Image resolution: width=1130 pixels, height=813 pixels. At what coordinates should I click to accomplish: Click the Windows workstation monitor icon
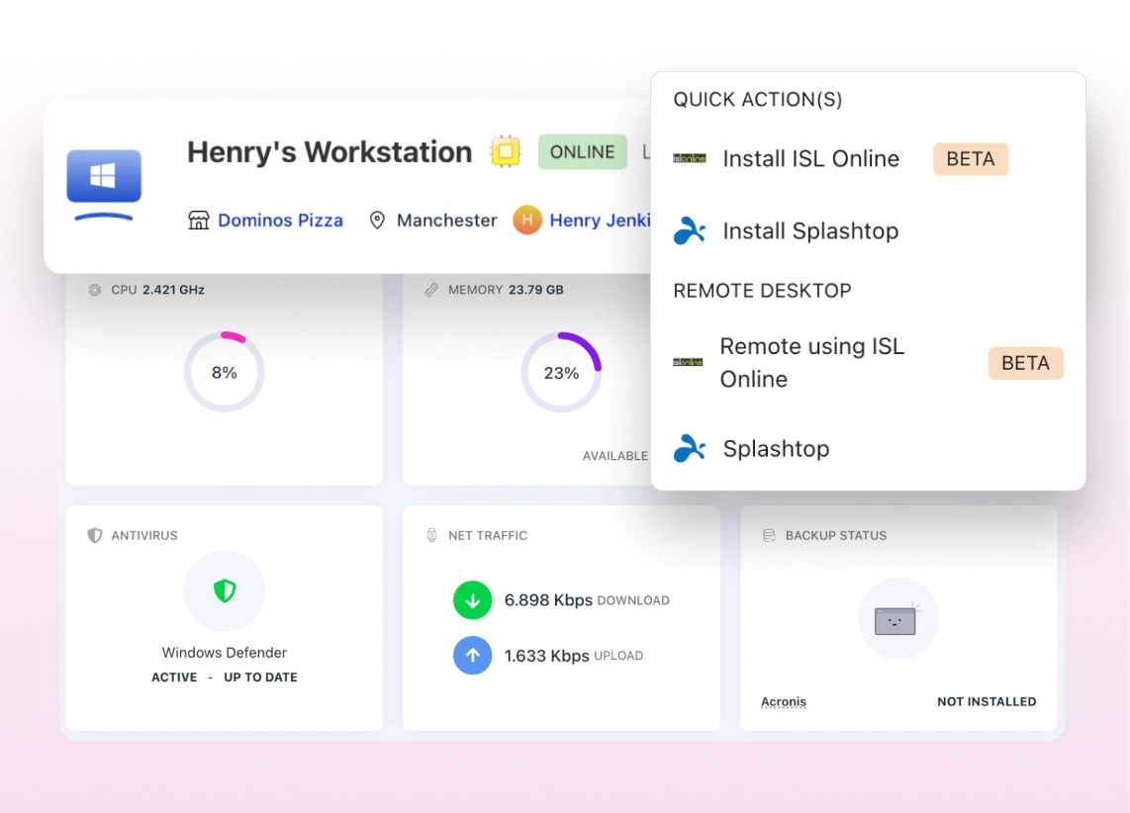104,184
